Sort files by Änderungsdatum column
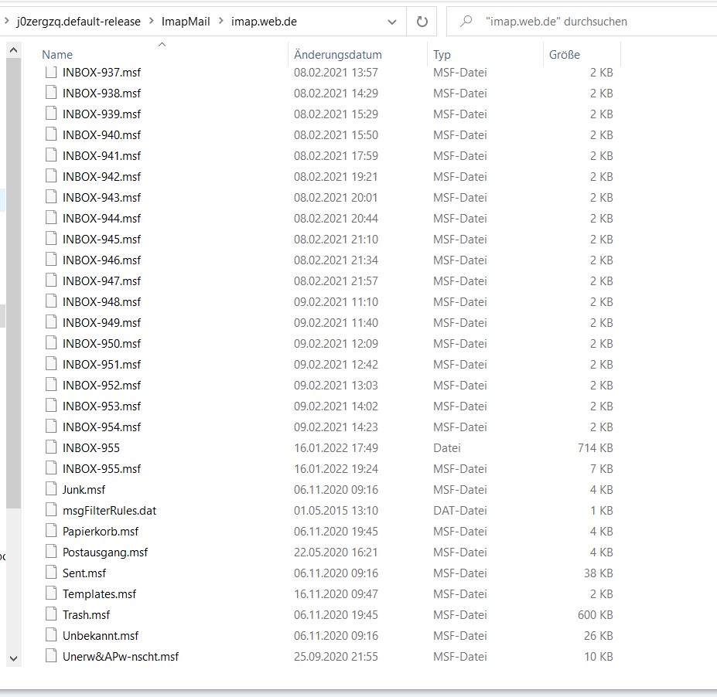 pyautogui.click(x=338, y=55)
